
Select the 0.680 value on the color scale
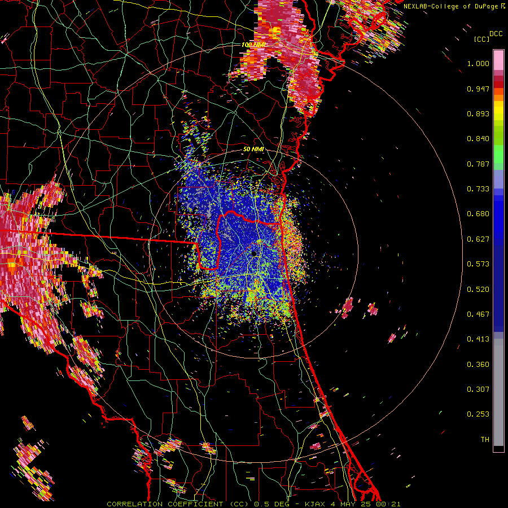tap(478, 214)
